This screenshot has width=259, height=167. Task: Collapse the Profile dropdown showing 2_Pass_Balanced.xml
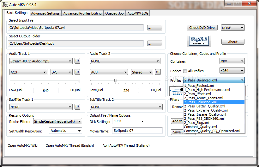point(214,80)
